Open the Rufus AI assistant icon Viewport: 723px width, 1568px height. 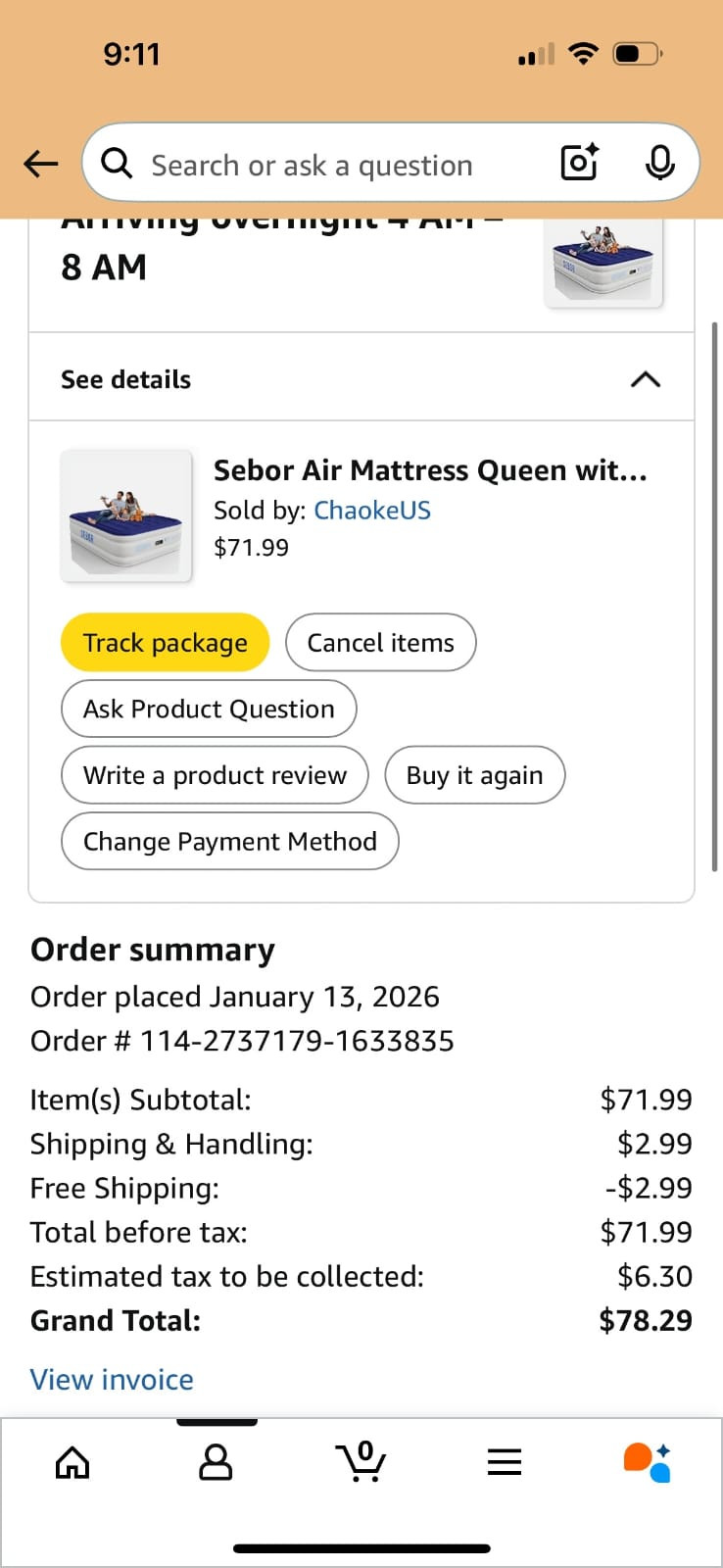pyautogui.click(x=648, y=1462)
